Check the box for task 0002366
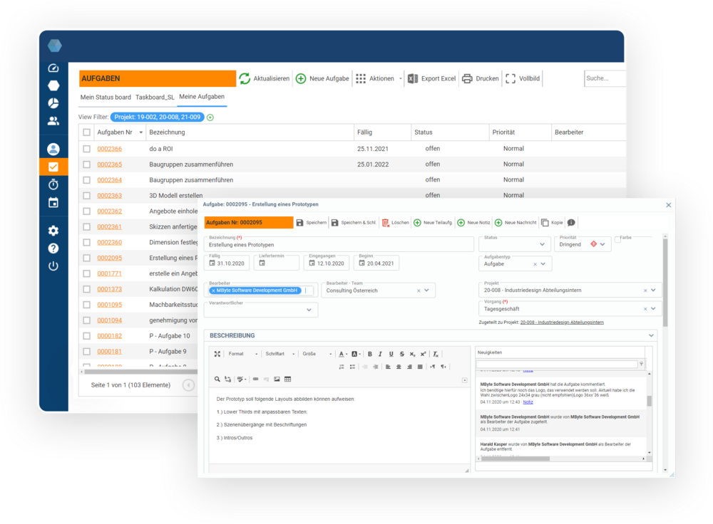Image resolution: width=713 pixels, height=524 pixels. click(87, 149)
